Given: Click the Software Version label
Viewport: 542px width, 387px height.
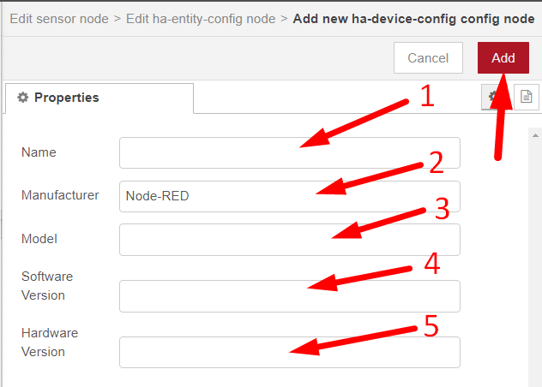Looking at the screenshot, I should point(47,286).
